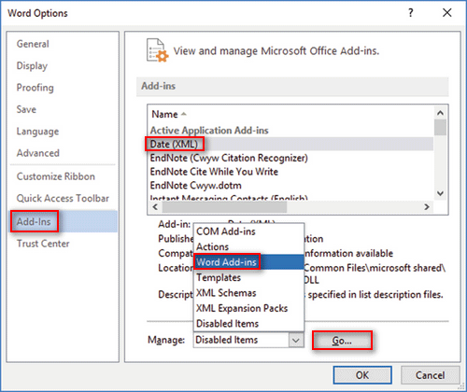This screenshot has width=467, height=392.
Task: Confirm with the OK button
Action: 362,375
